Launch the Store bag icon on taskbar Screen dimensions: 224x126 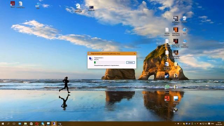pos(31,124)
